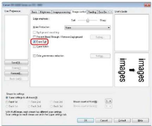Open the Error Detection tab
Viewport: 152px width, 126px height.
[102, 12]
